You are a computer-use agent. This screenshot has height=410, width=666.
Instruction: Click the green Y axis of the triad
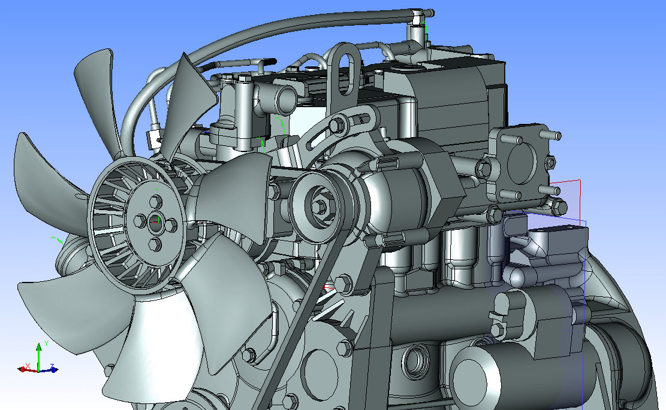pos(38,356)
